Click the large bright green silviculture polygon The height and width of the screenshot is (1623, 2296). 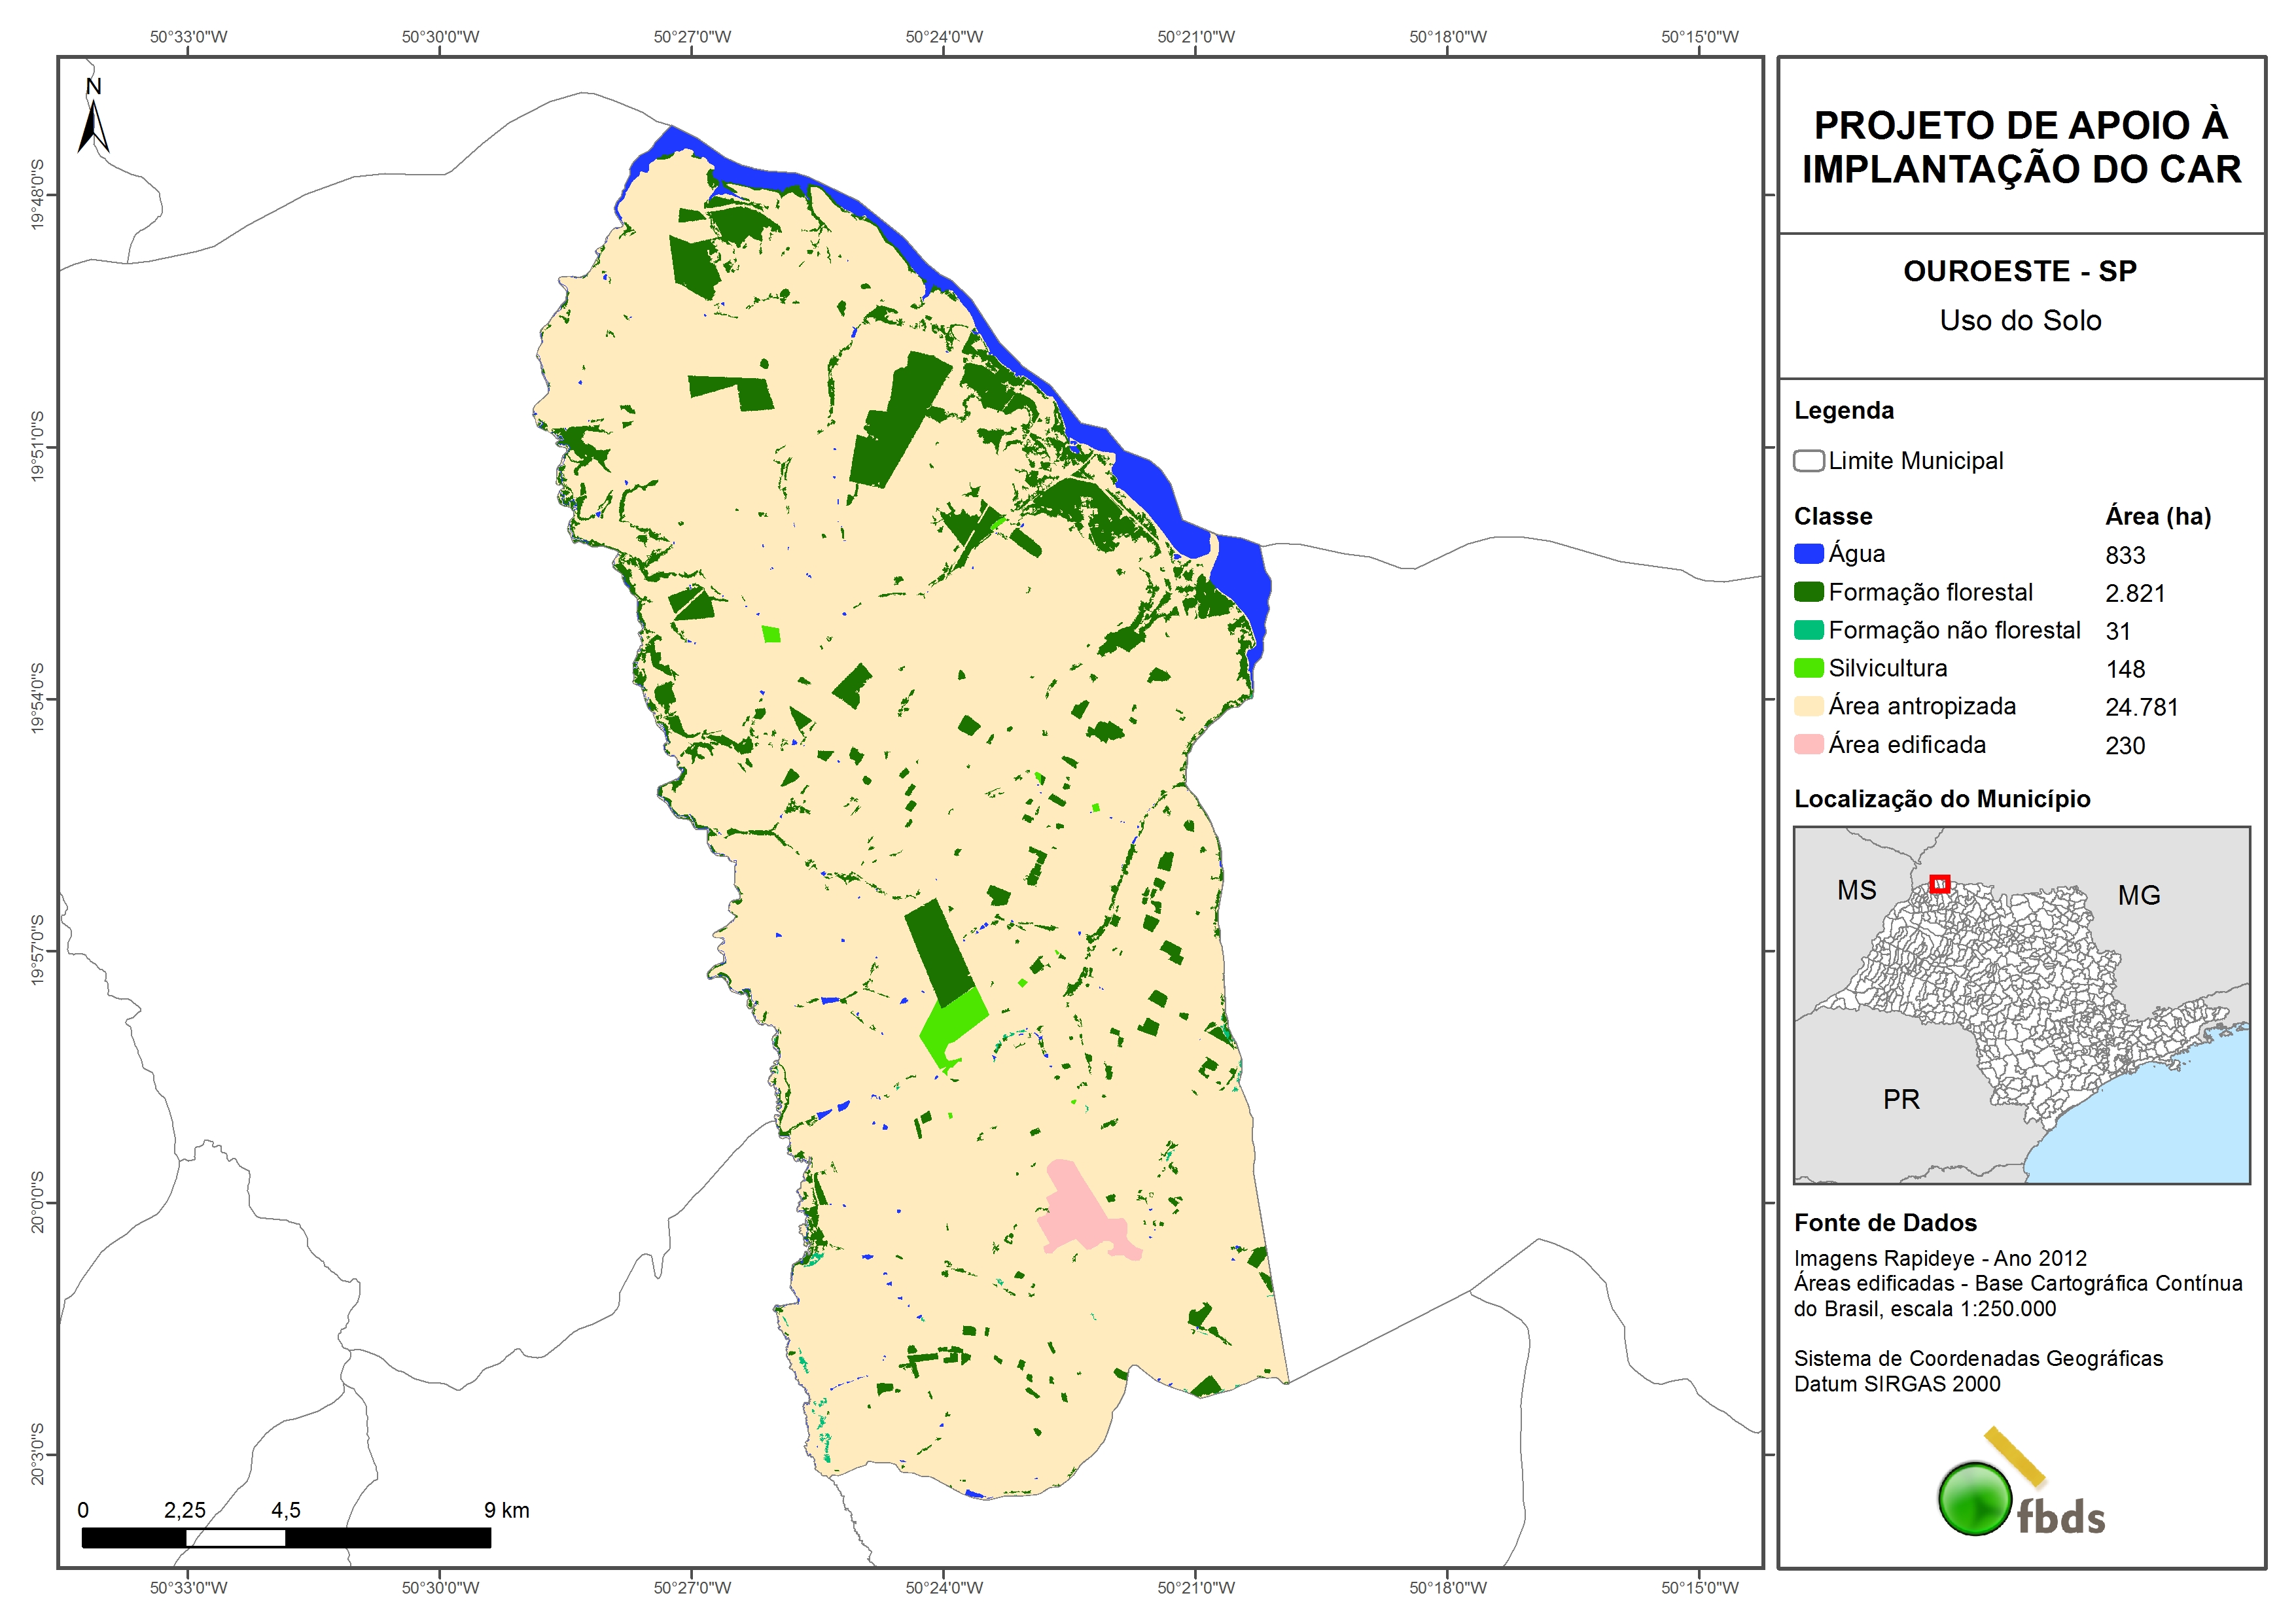pos(951,1023)
